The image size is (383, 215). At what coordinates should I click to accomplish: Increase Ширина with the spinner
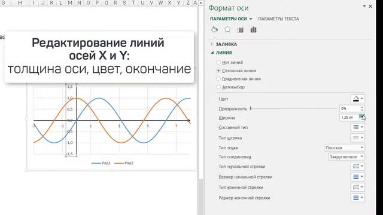[362, 116]
